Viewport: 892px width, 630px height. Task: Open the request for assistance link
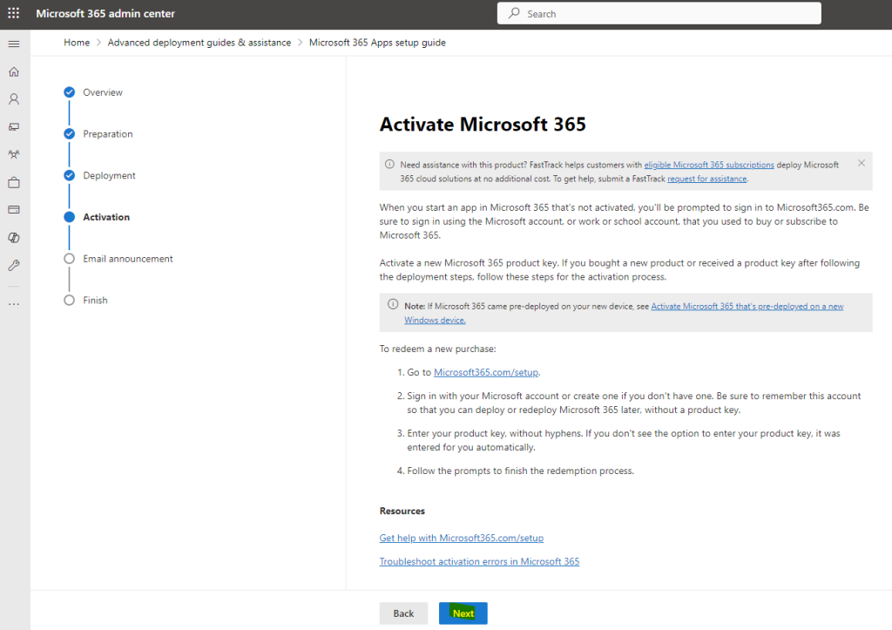click(x=706, y=179)
